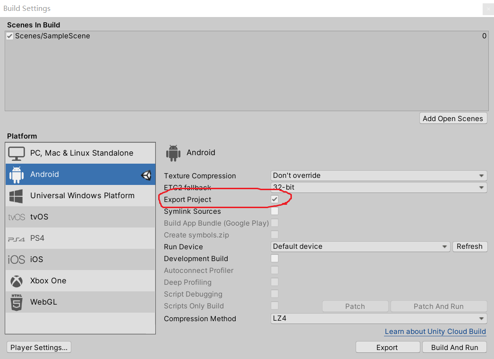494x359 pixels.
Task: Refresh the run device list
Action: (470, 246)
